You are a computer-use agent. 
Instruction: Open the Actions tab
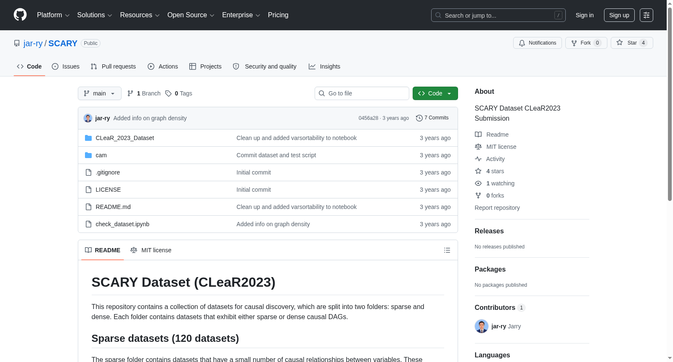(163, 66)
